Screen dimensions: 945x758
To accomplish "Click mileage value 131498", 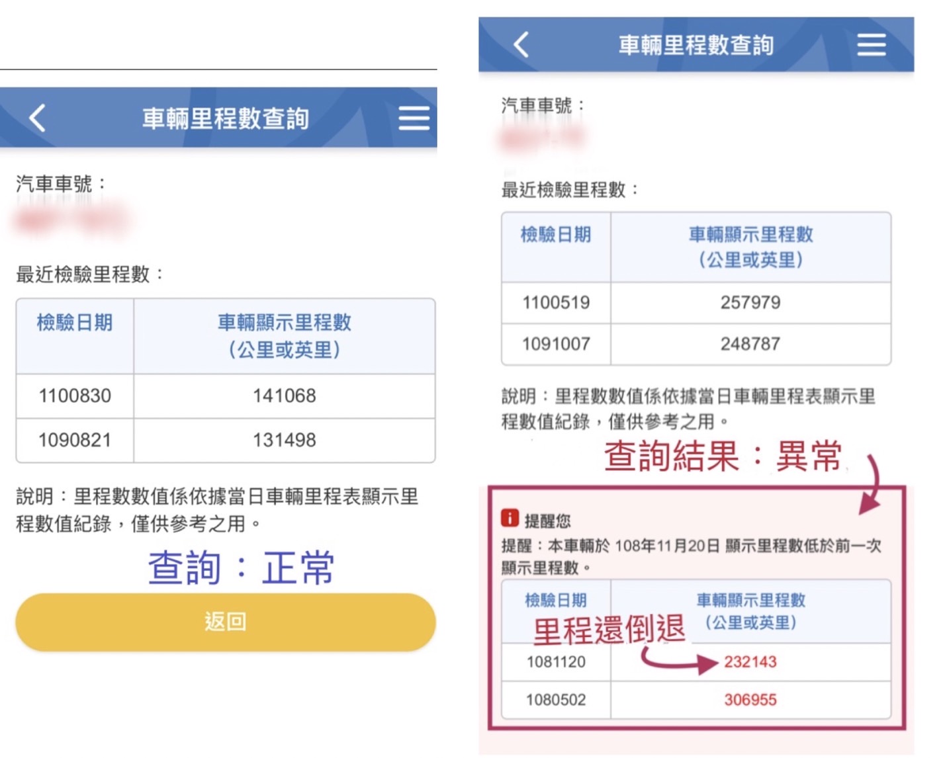I will 284,441.
